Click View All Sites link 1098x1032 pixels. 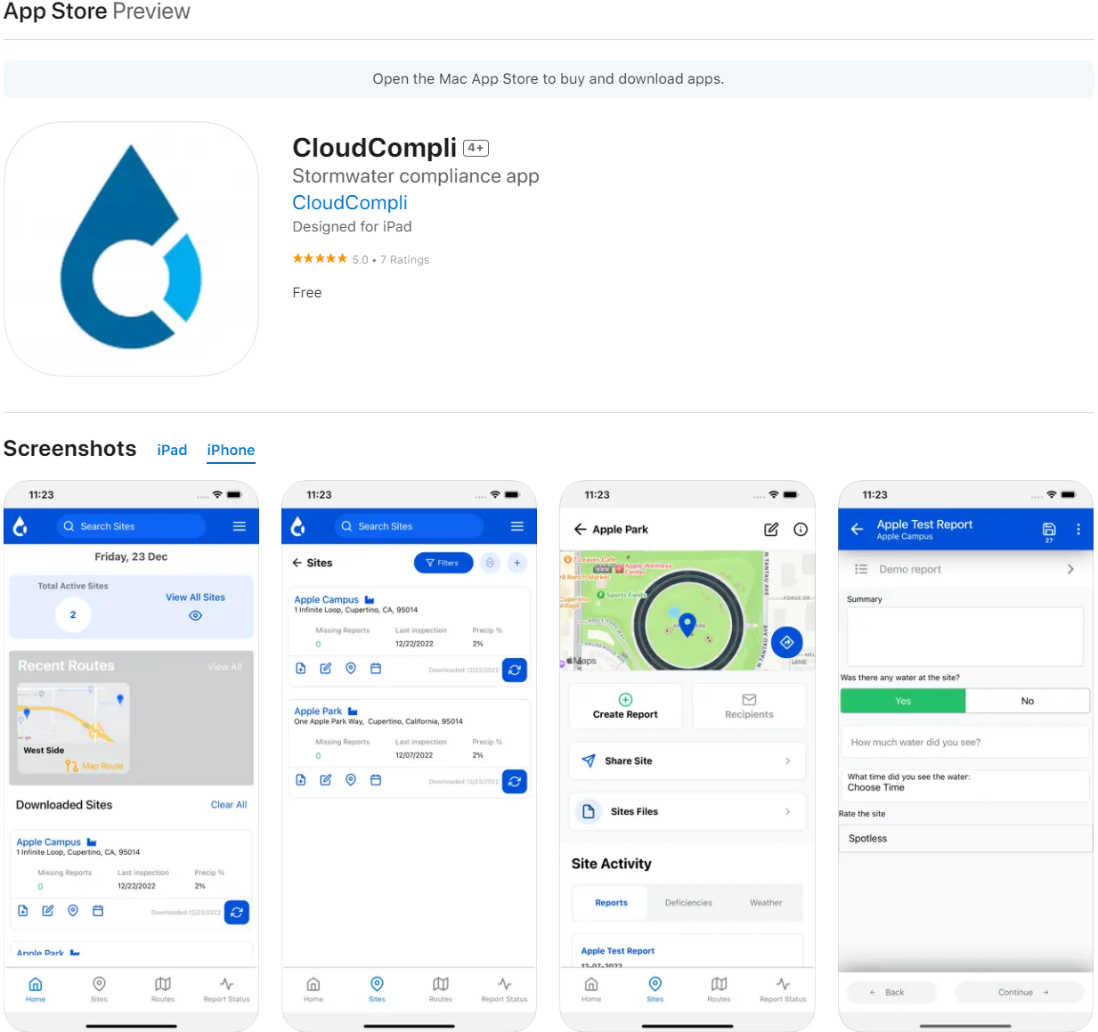click(x=195, y=597)
